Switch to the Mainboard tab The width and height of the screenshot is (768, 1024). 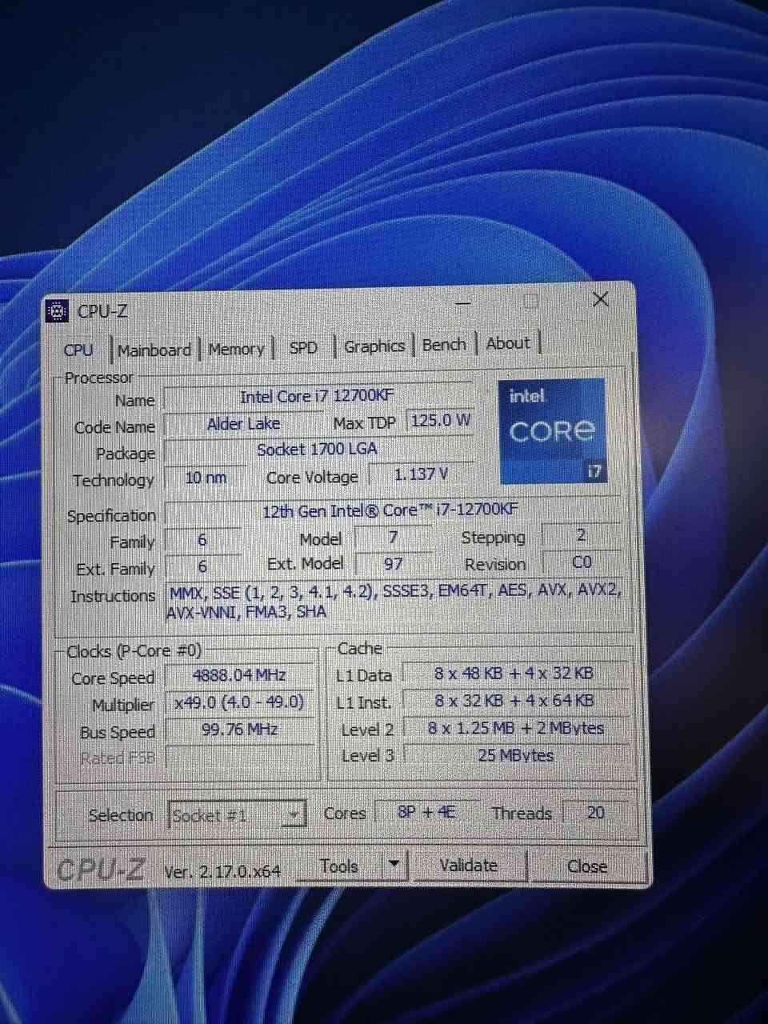click(x=154, y=350)
